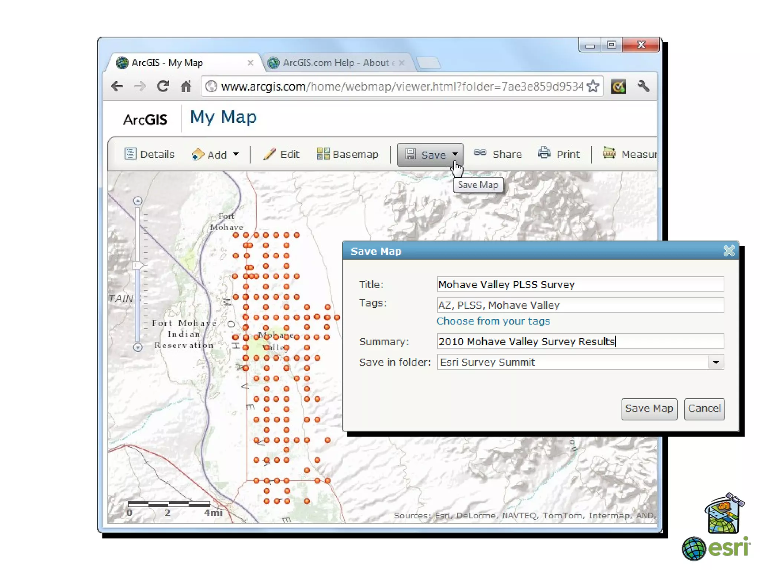This screenshot has height=570, width=760.
Task: Open the Save in folder dropdown
Action: coord(716,362)
